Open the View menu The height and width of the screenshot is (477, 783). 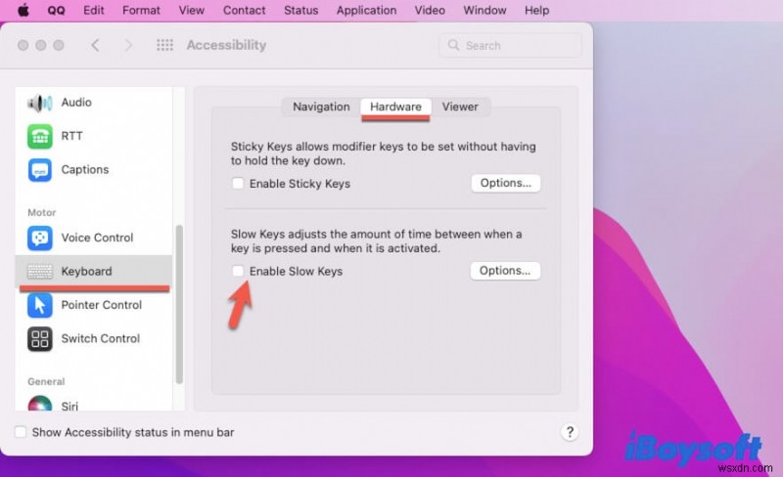click(192, 10)
